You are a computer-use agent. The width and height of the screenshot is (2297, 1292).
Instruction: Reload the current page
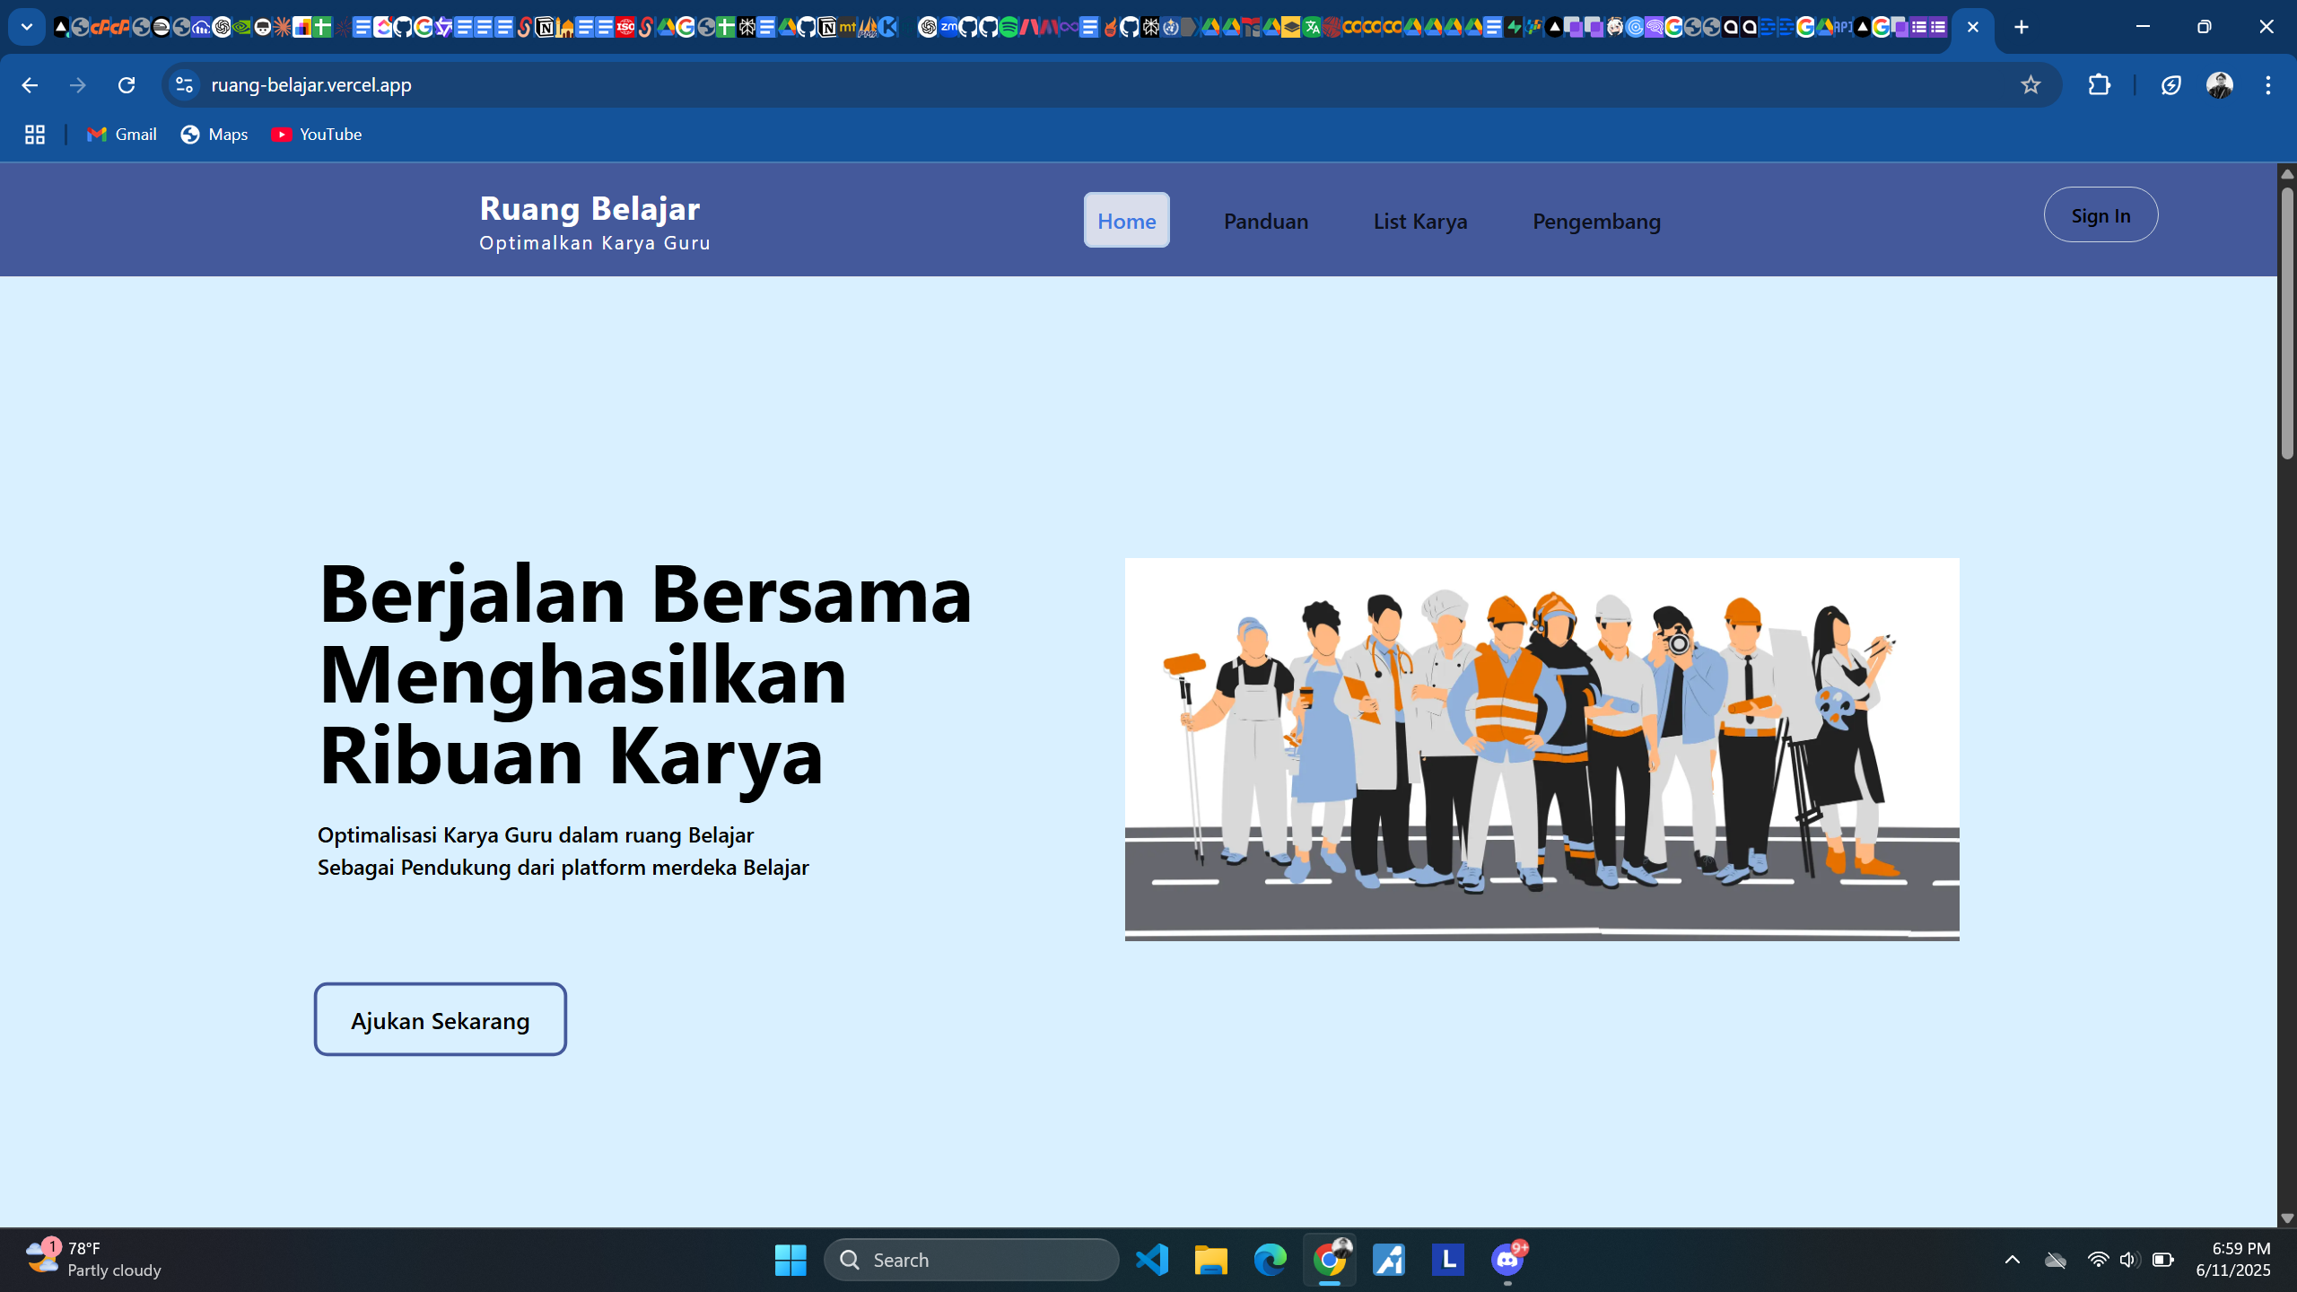(x=127, y=85)
